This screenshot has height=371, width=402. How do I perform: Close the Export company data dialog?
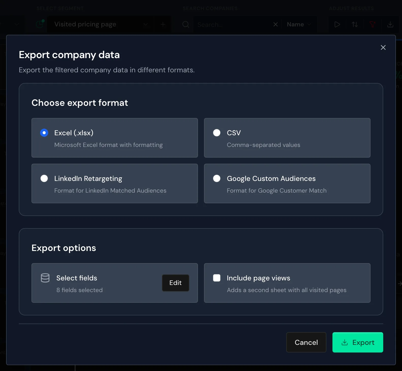pyautogui.click(x=383, y=47)
